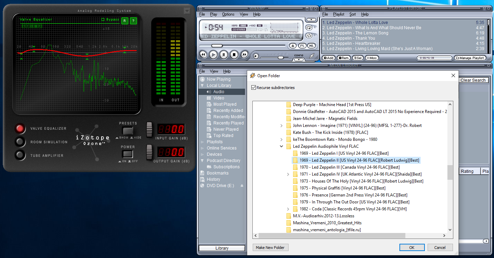Screen dimensions: 494x258
Task: Open the Sort menu in Playlist Editor
Action: click(353, 14)
